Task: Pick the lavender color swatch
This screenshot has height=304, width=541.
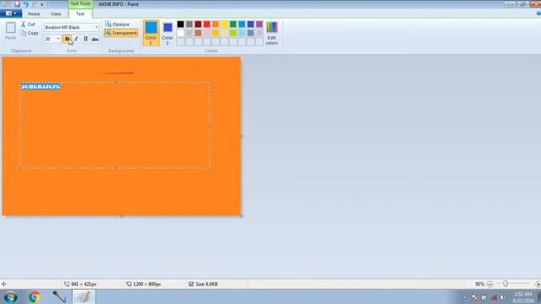Action: [260, 33]
